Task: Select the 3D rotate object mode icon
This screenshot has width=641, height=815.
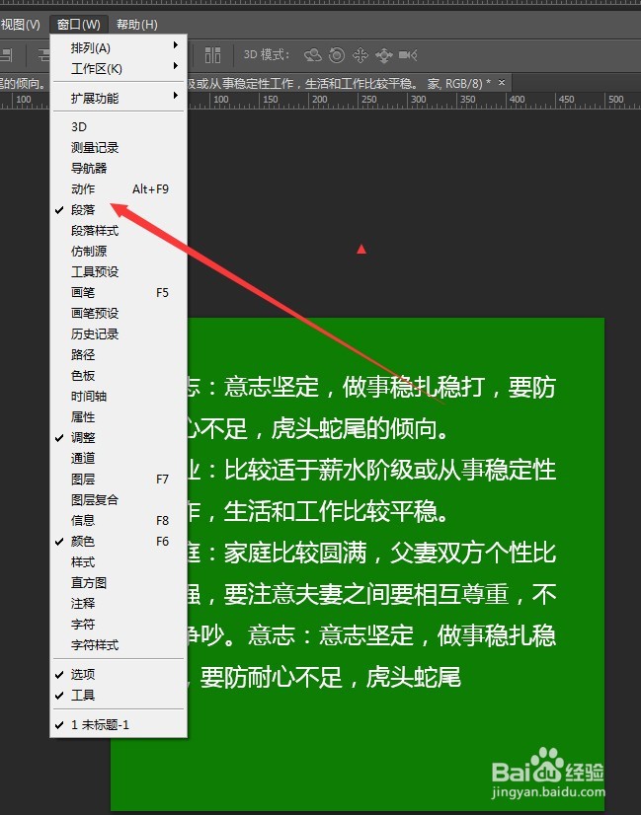Action: click(313, 55)
